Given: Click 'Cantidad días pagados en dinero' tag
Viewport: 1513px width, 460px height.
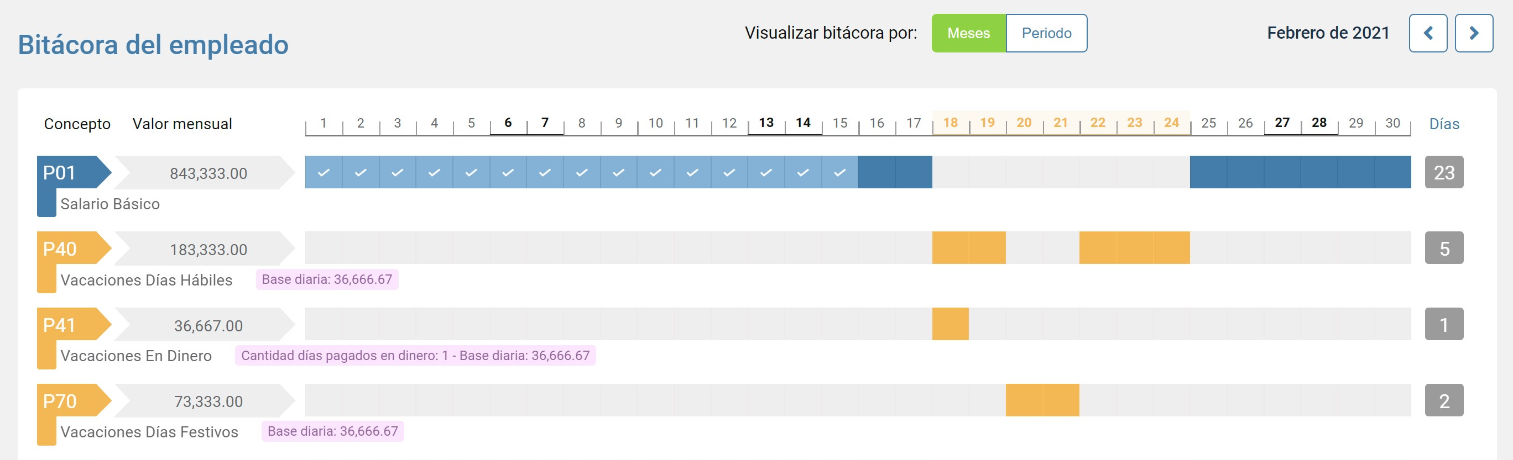Looking at the screenshot, I should [415, 356].
